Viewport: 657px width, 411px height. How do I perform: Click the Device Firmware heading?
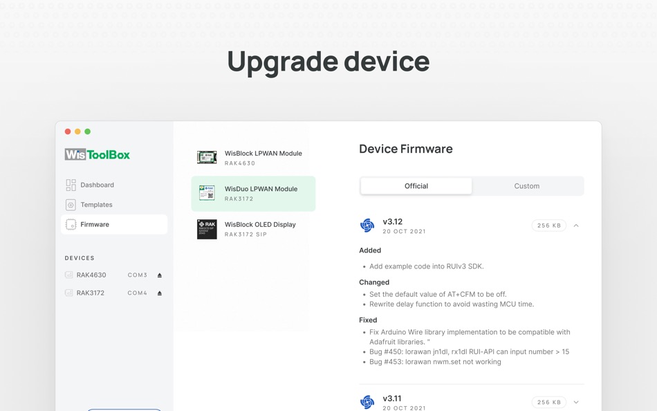point(405,149)
